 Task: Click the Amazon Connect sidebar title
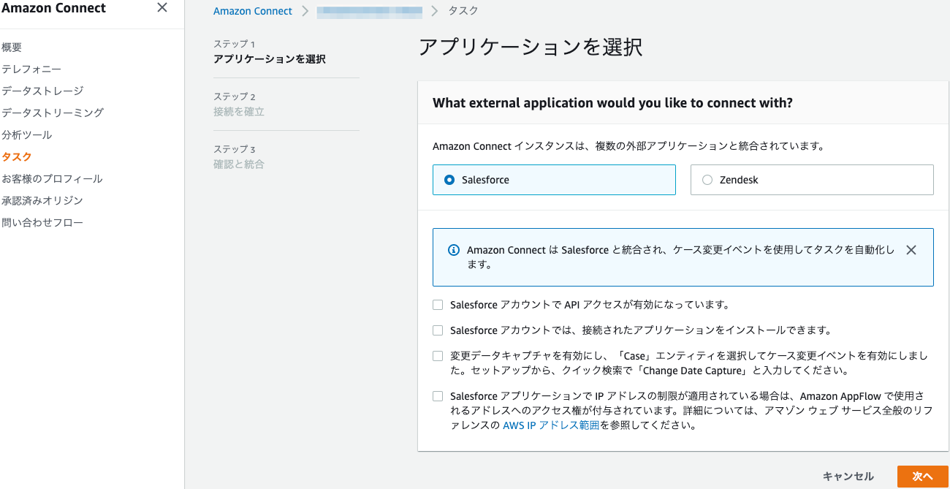click(x=54, y=8)
